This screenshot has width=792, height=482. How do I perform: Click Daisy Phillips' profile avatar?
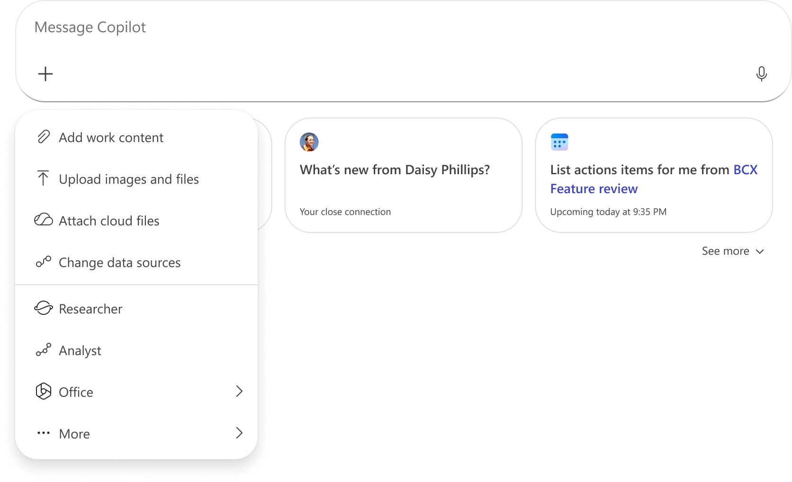point(309,142)
